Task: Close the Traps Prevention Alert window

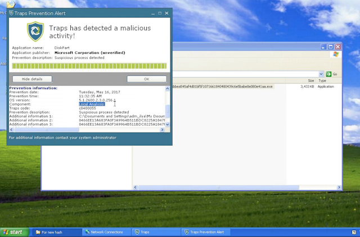Action: click(166, 13)
